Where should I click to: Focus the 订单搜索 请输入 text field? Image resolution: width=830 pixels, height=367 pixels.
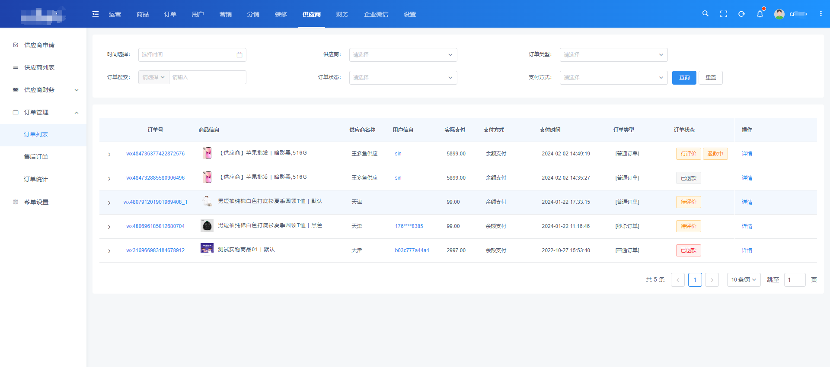[207, 77]
